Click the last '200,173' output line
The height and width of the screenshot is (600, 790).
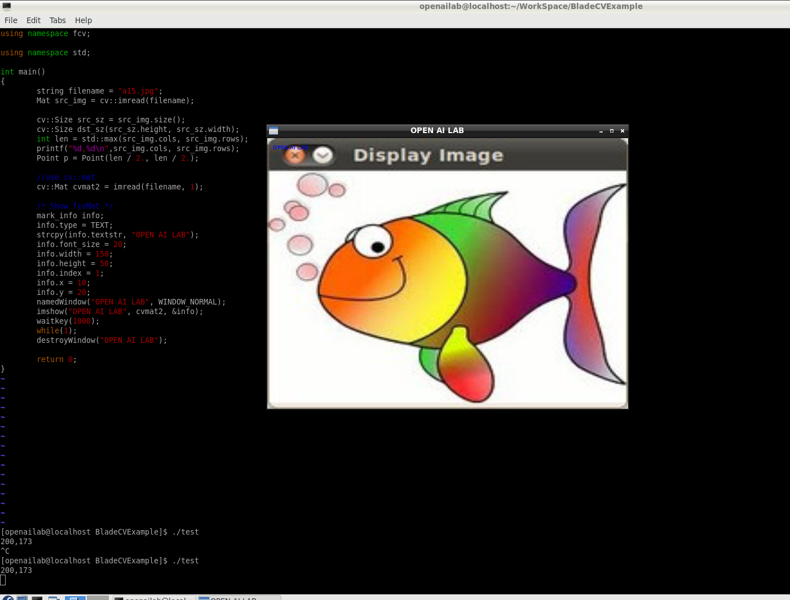16,570
